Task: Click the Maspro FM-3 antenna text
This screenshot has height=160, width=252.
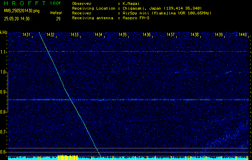Action: coord(136,18)
